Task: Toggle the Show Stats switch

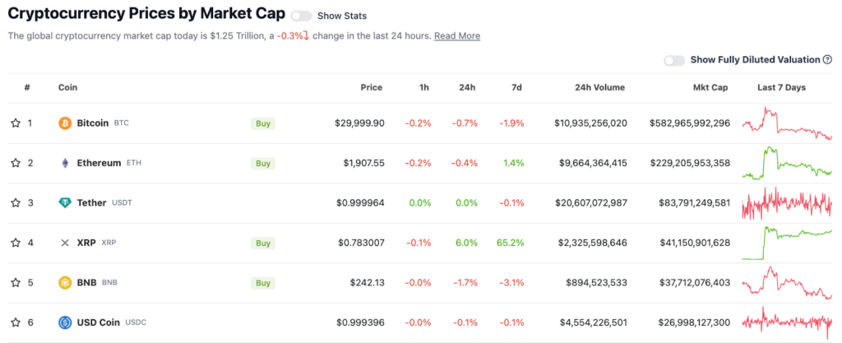Action: [301, 16]
